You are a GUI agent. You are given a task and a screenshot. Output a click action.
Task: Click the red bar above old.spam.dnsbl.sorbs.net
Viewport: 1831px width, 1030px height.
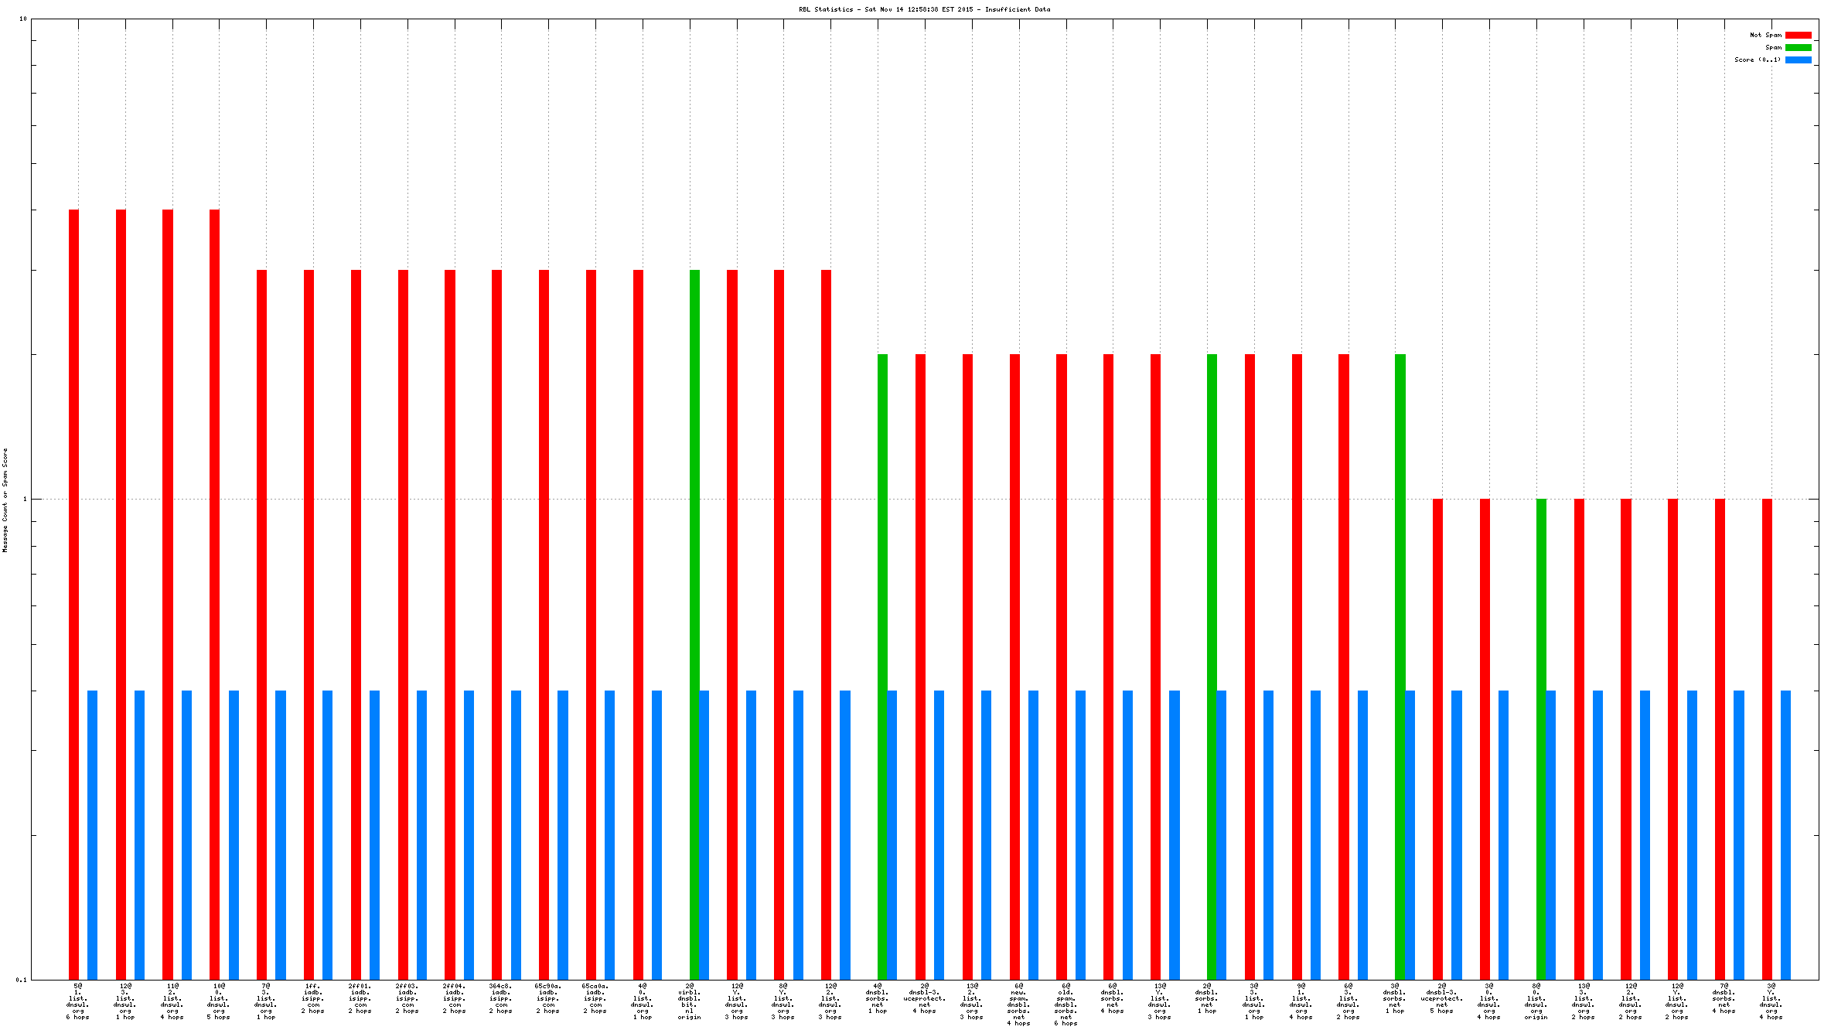point(1062,665)
